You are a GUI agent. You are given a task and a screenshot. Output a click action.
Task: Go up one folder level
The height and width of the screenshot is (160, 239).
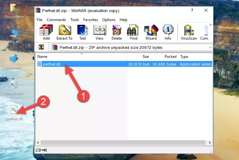pyautogui.click(x=41, y=47)
